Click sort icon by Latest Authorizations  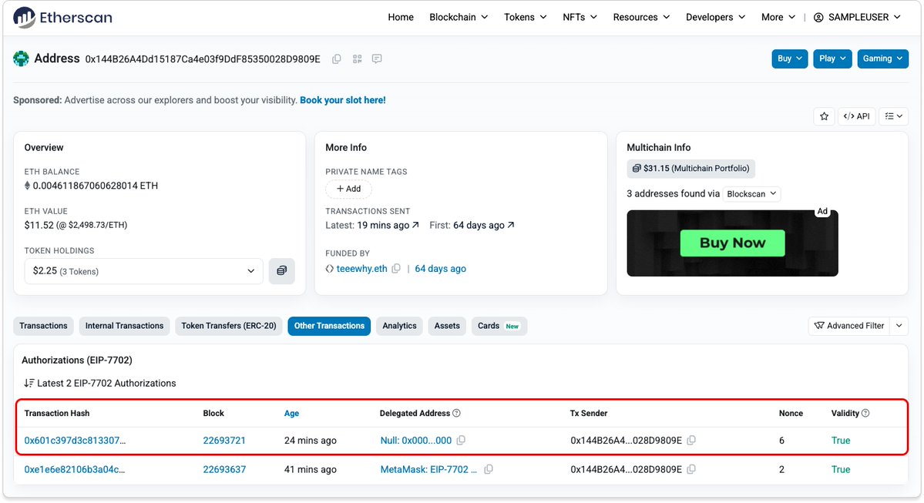pos(29,384)
